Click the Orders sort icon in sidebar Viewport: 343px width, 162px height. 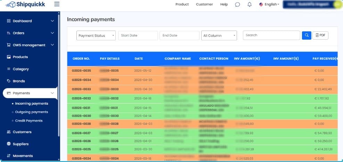pos(9,33)
